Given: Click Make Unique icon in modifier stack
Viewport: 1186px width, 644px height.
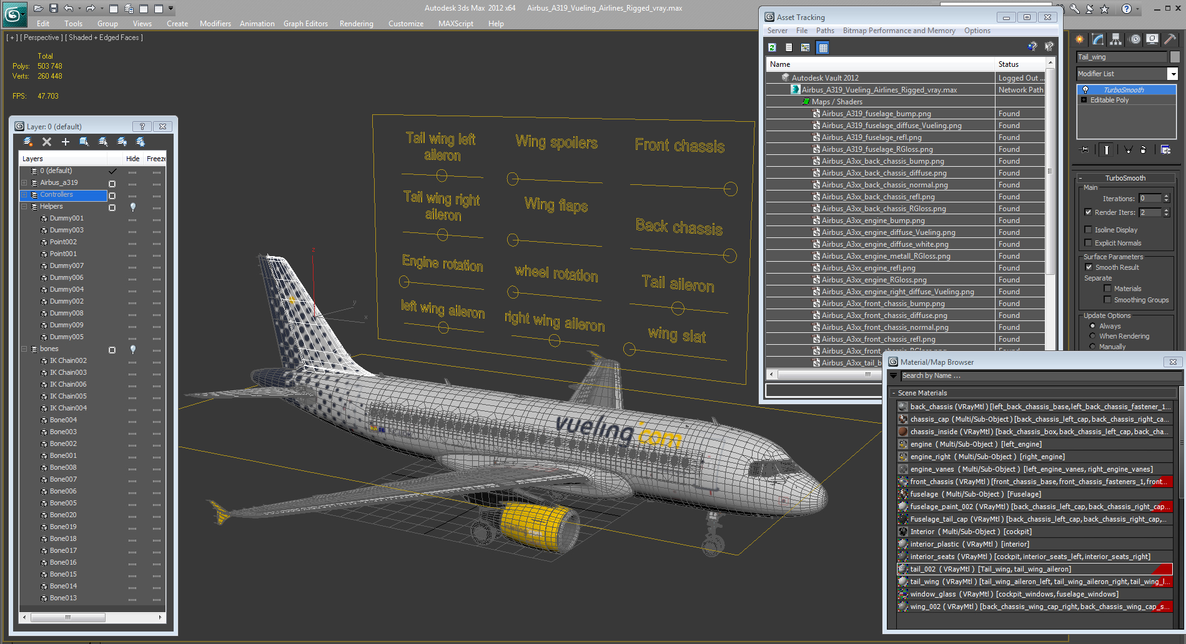Looking at the screenshot, I should [1128, 150].
